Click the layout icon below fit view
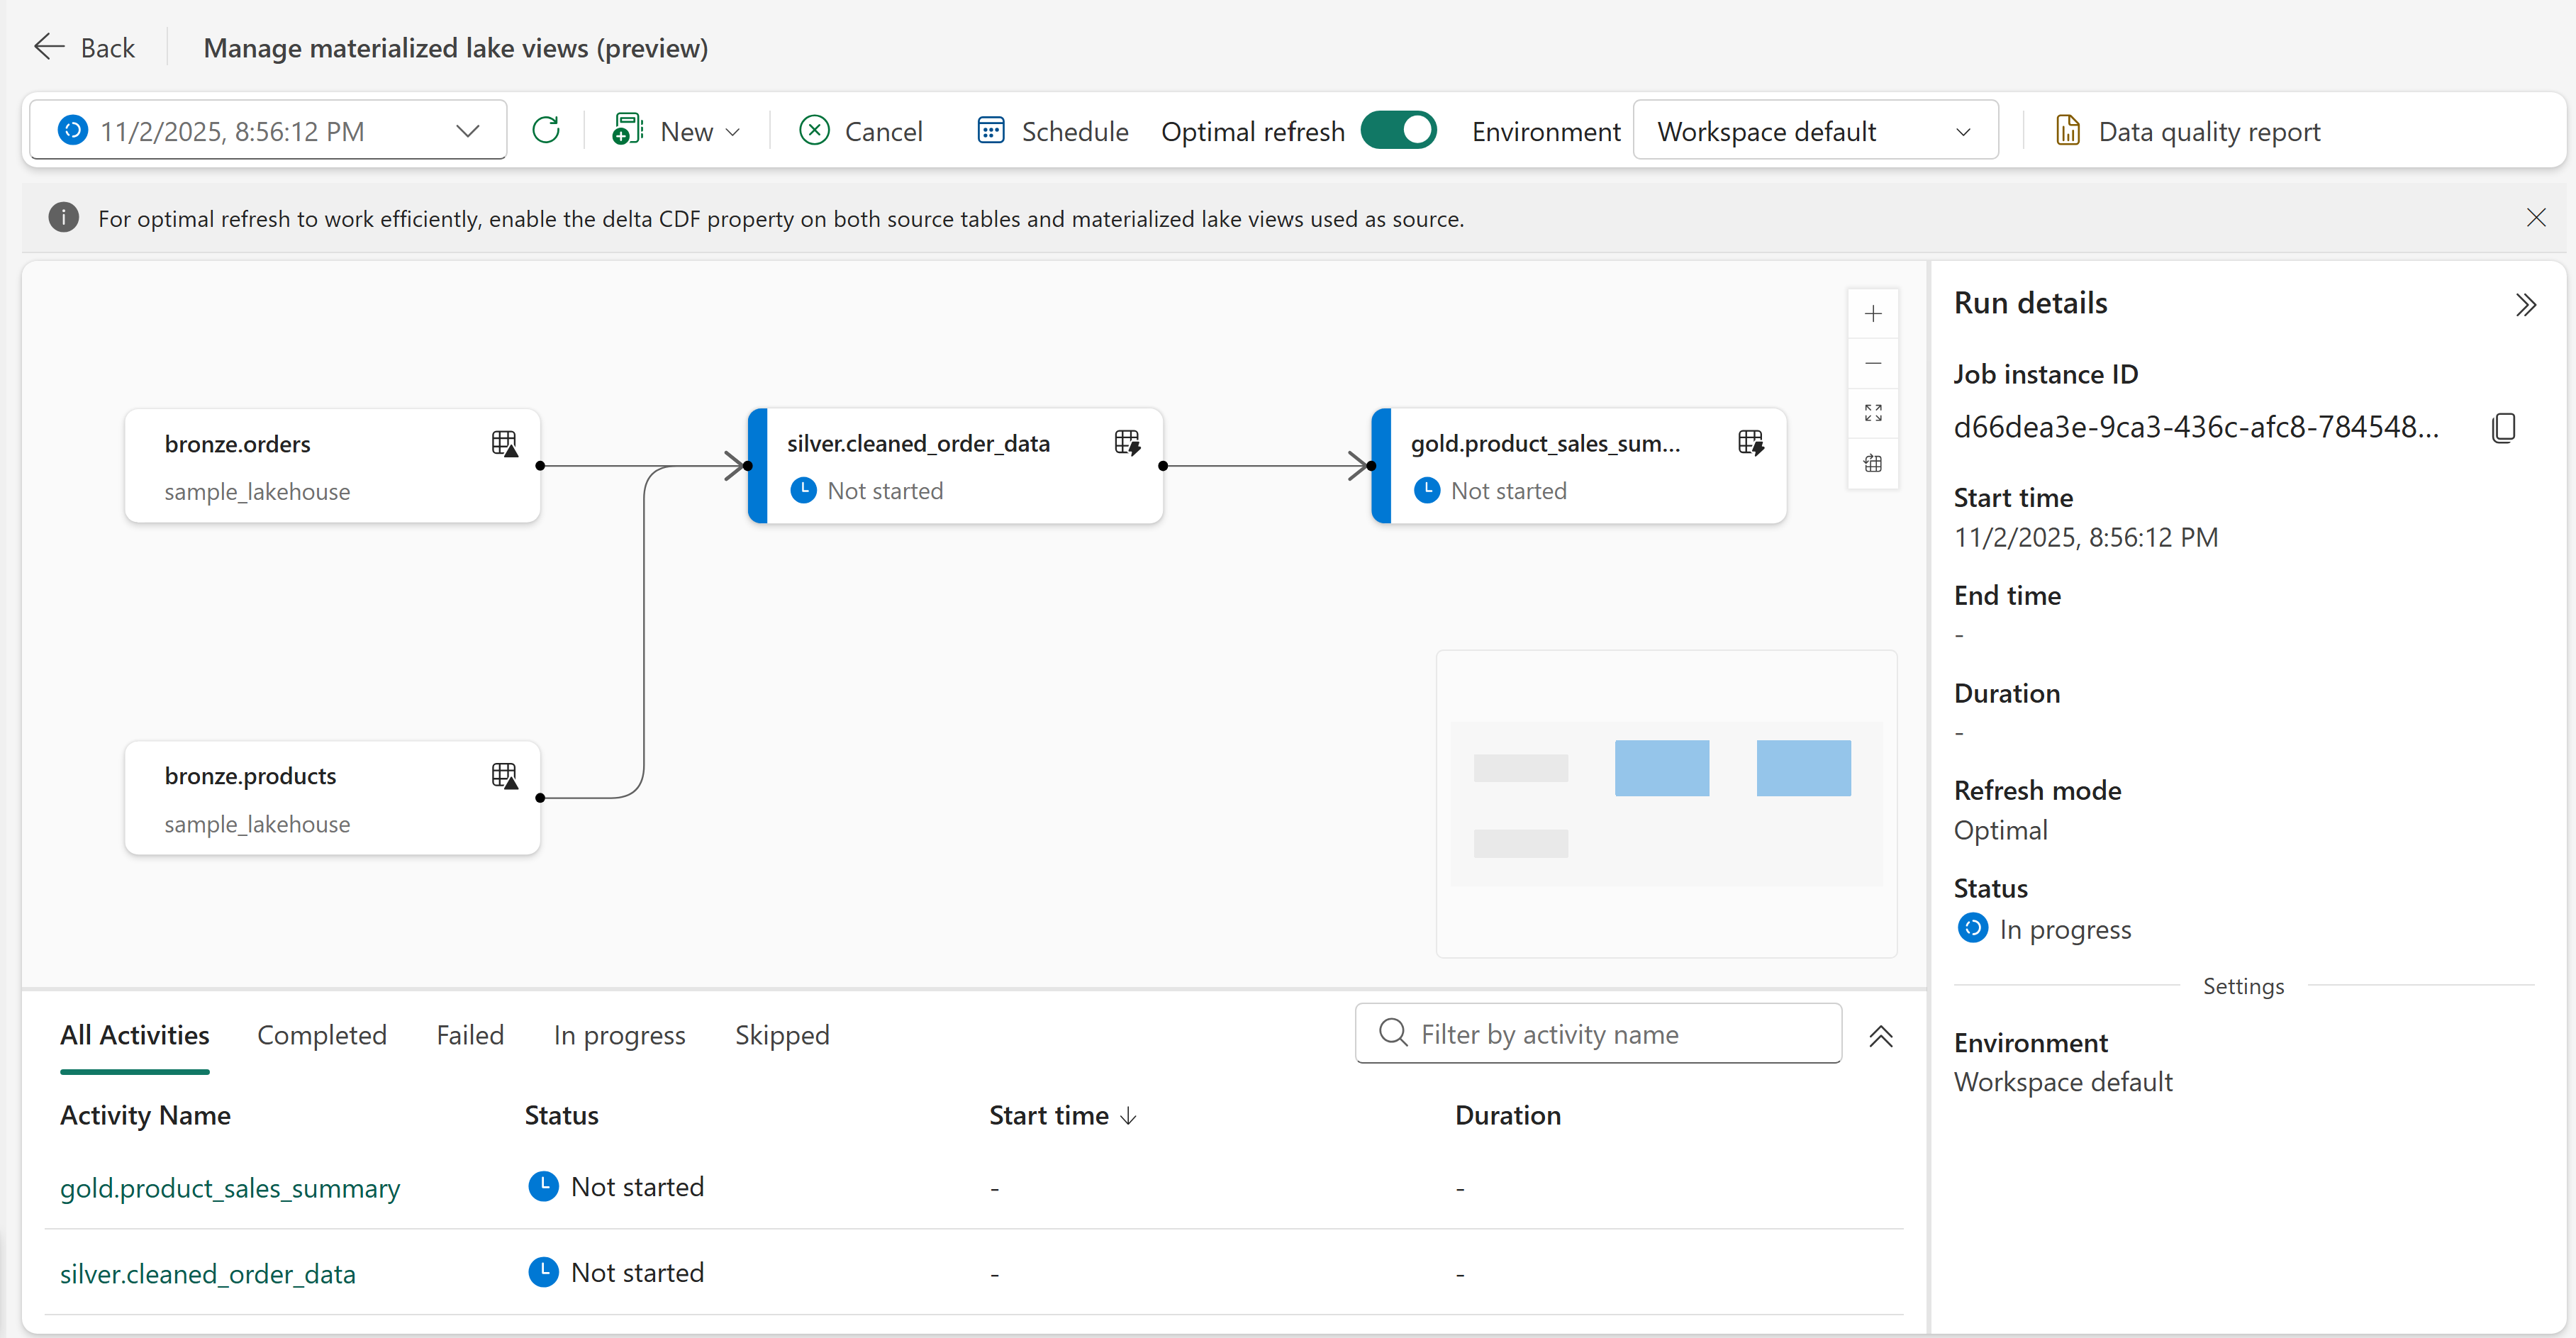The height and width of the screenshot is (1338, 2576). pyautogui.click(x=1873, y=463)
